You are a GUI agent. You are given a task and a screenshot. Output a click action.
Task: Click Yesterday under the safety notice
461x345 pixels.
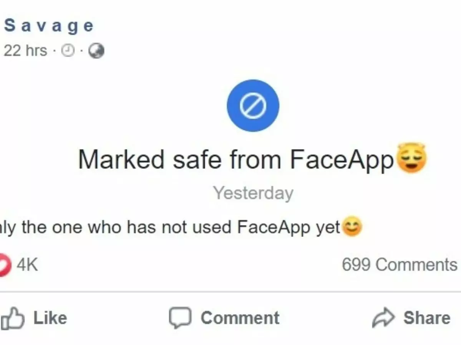point(253,193)
